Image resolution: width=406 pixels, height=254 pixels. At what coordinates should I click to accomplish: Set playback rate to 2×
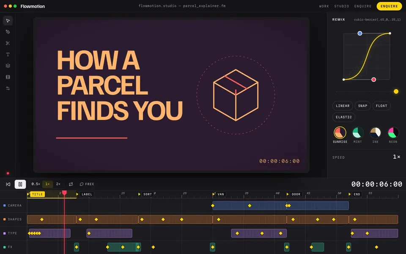(58, 184)
